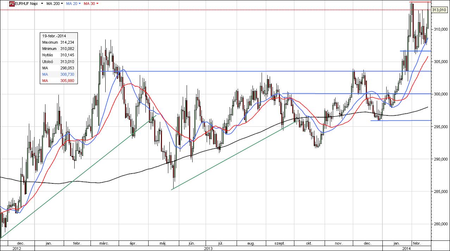
Task: Click the black MA 298,053 row
Action: pyautogui.click(x=58, y=68)
